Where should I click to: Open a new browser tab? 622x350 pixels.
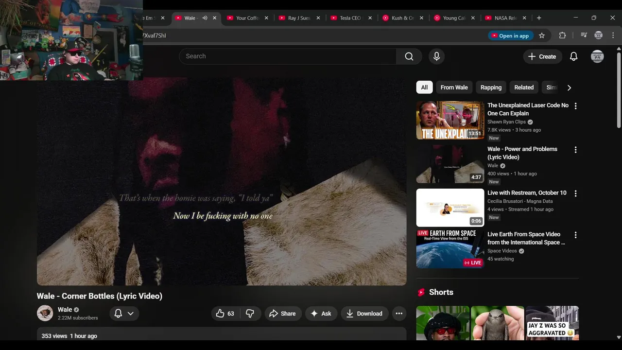point(538,18)
